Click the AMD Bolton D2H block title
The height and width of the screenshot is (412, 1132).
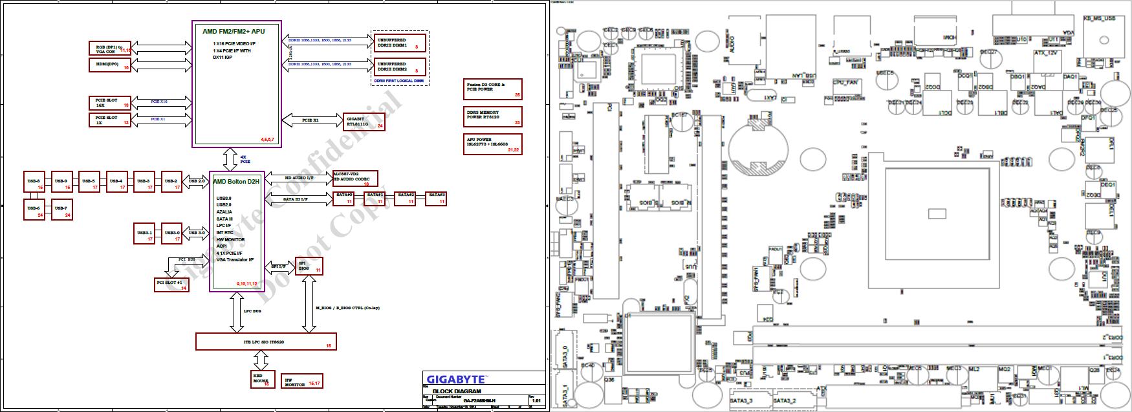[x=236, y=182]
